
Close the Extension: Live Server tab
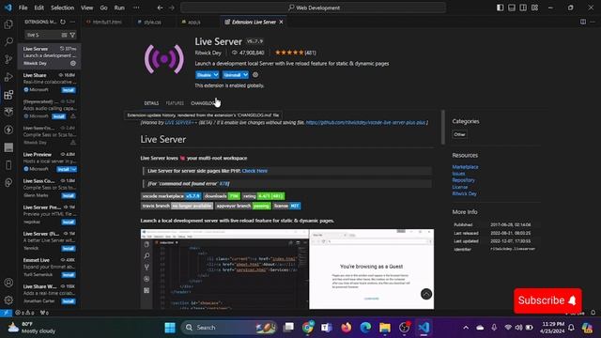click(x=282, y=22)
